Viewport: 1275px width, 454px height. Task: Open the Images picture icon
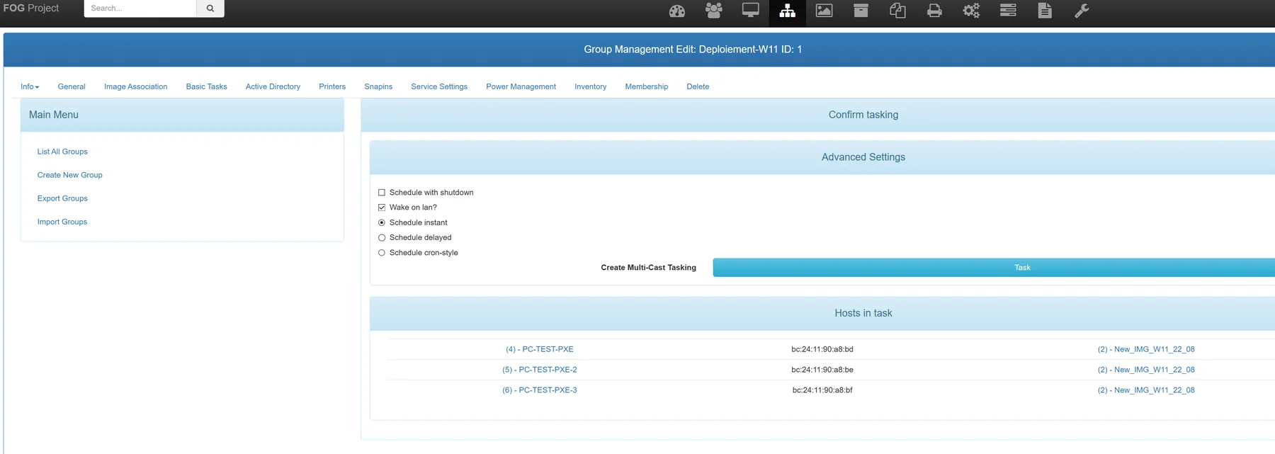(x=824, y=11)
